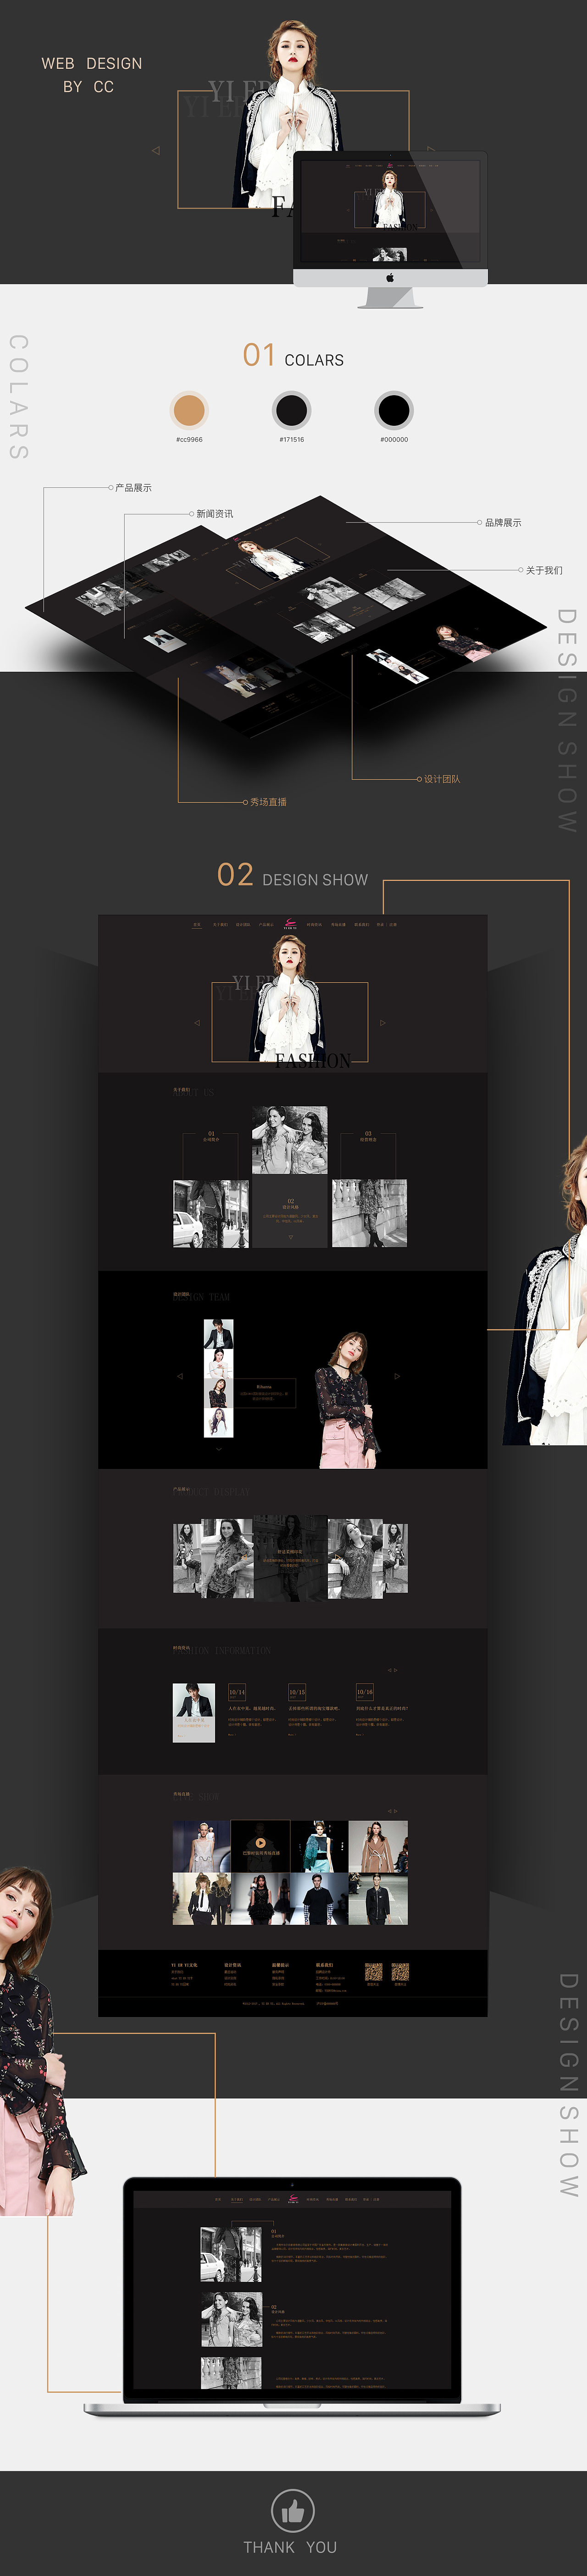Select the #000000 black color swatch
The height and width of the screenshot is (2576, 587).
click(394, 410)
